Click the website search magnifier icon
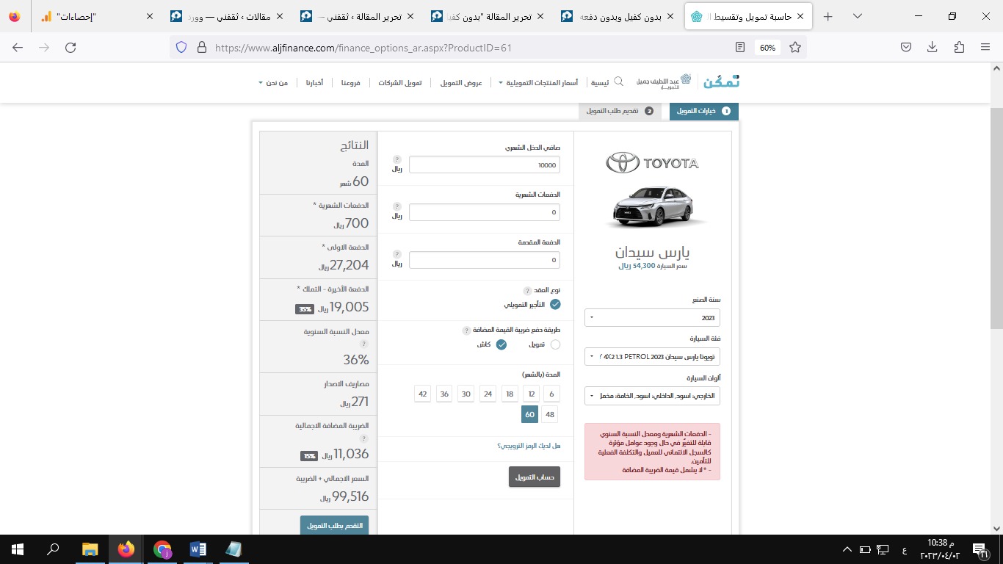 [618, 82]
